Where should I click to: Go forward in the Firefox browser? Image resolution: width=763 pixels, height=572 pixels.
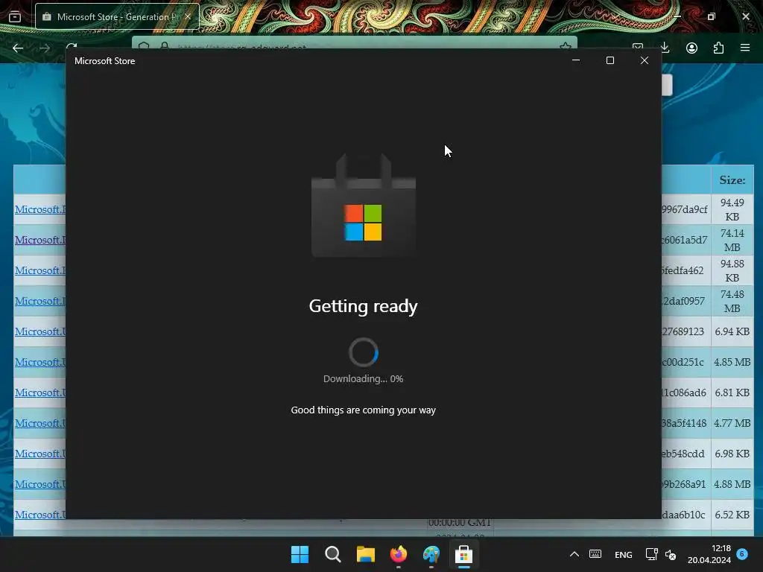(x=44, y=48)
